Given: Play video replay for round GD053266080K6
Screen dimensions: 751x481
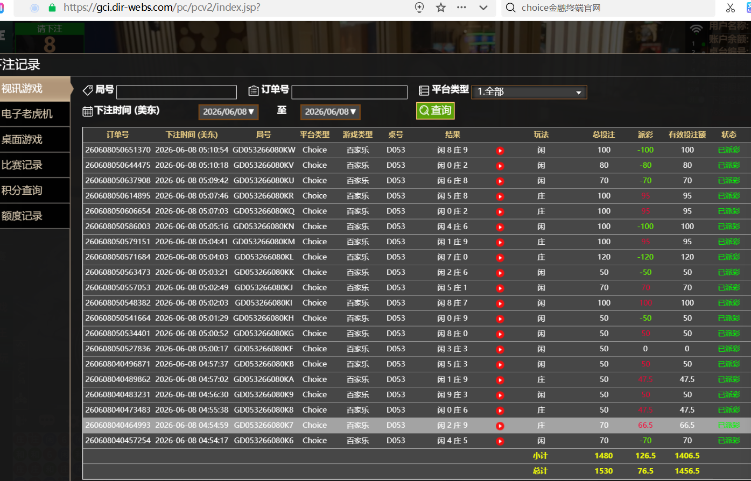Looking at the screenshot, I should [500, 441].
